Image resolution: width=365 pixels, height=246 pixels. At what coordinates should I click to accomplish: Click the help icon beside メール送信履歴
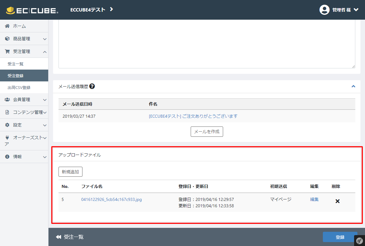(x=92, y=86)
